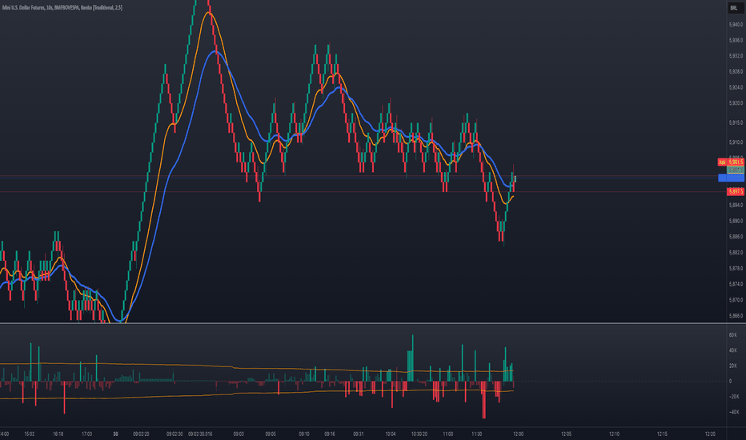The height and width of the screenshot is (440, 746).
Task: Click the 12:00 time axis label
Action: 518,434
